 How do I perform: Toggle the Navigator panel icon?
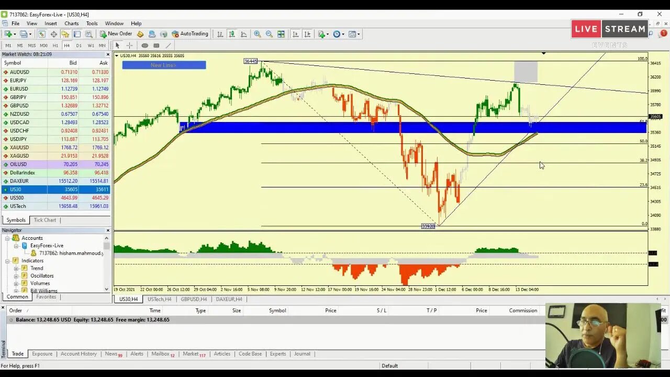(65, 34)
